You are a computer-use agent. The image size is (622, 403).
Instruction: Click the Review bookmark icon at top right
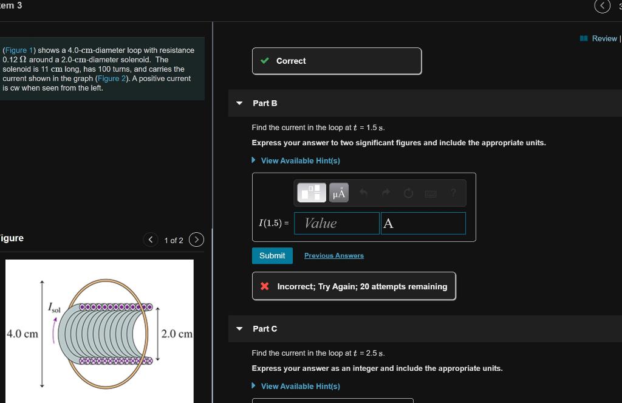584,38
